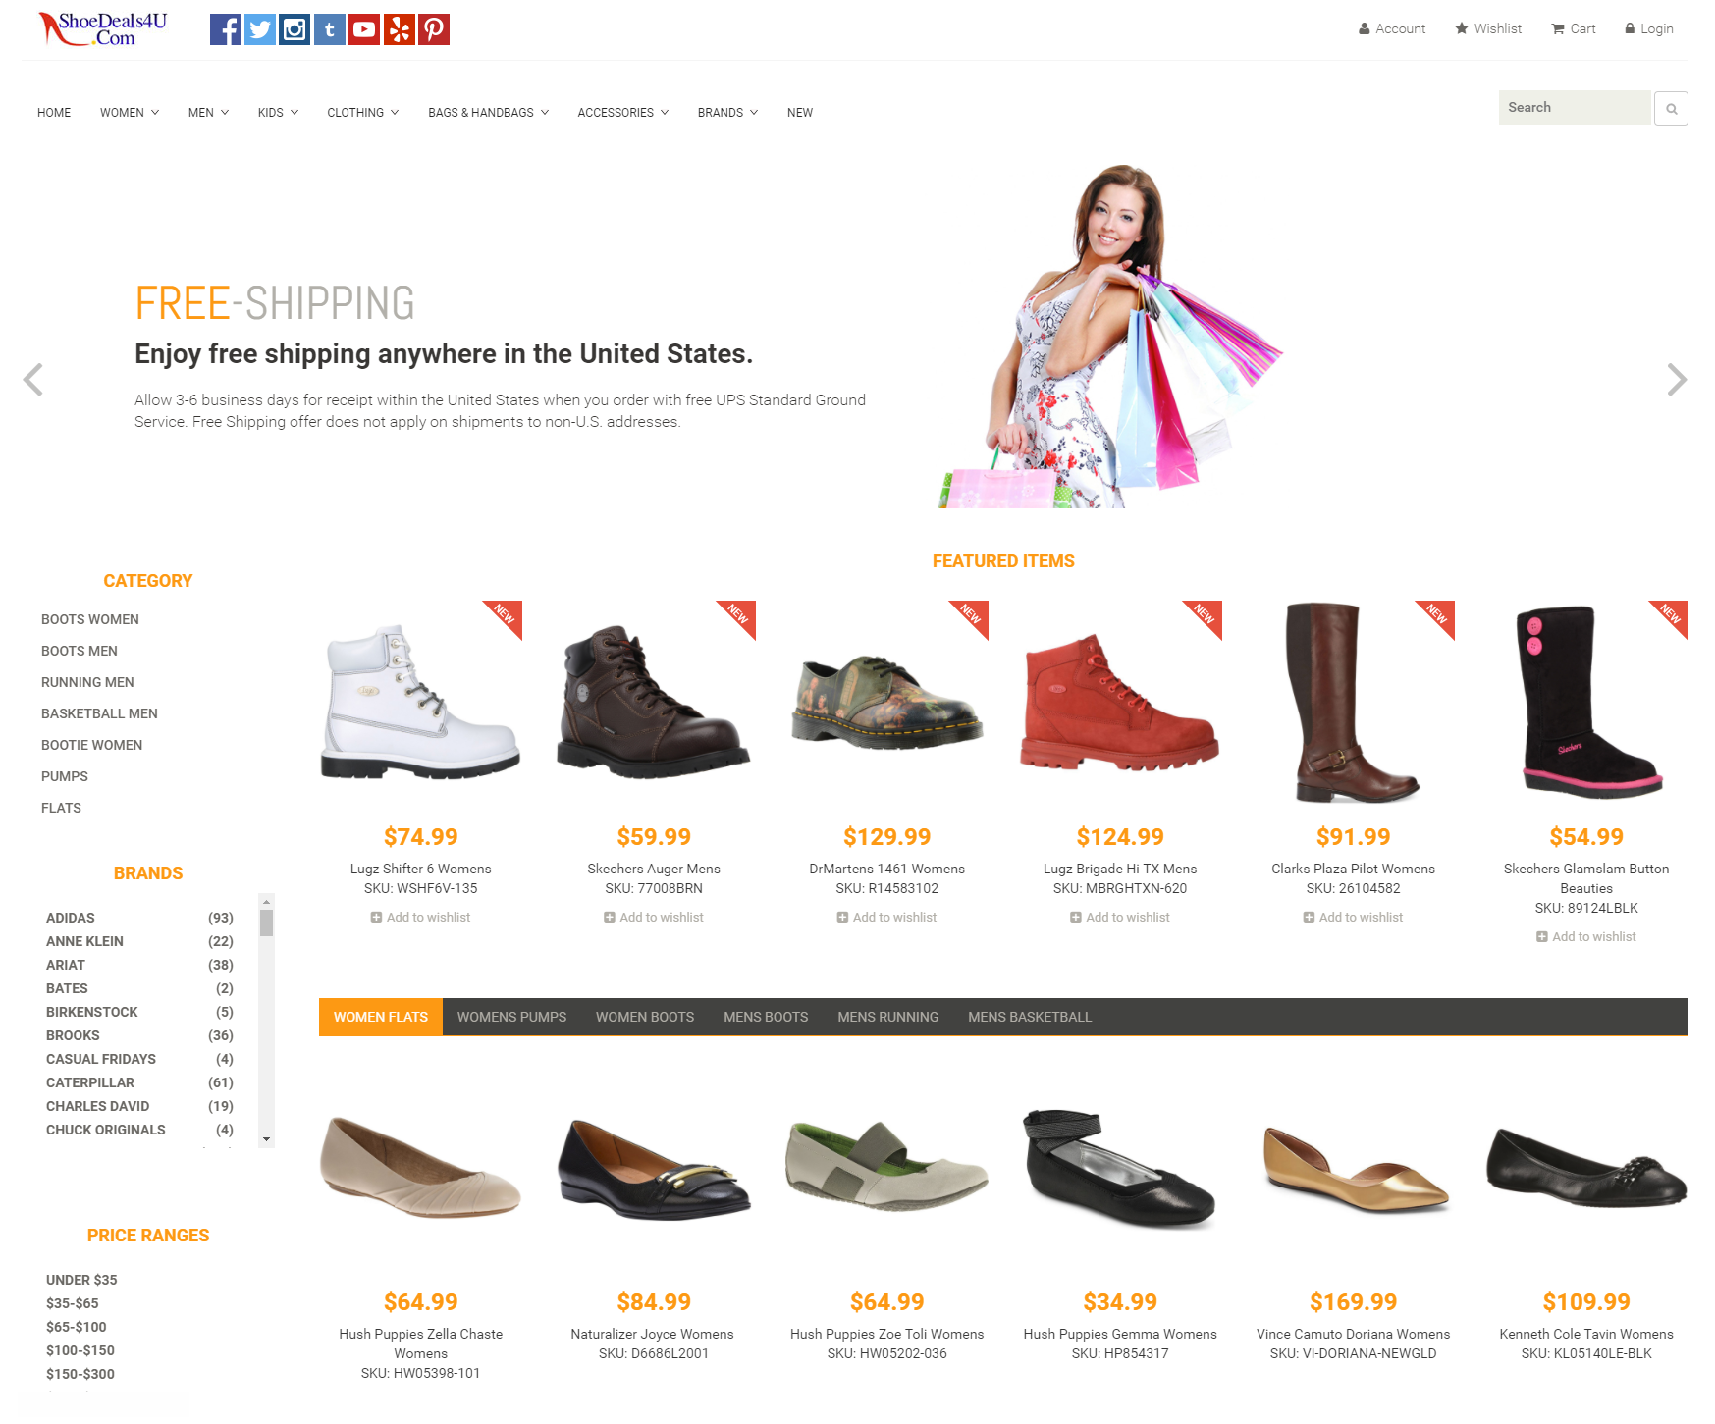1715x1424 pixels.
Task: Open red Lugz Brigade boot image
Action: click(x=1120, y=703)
